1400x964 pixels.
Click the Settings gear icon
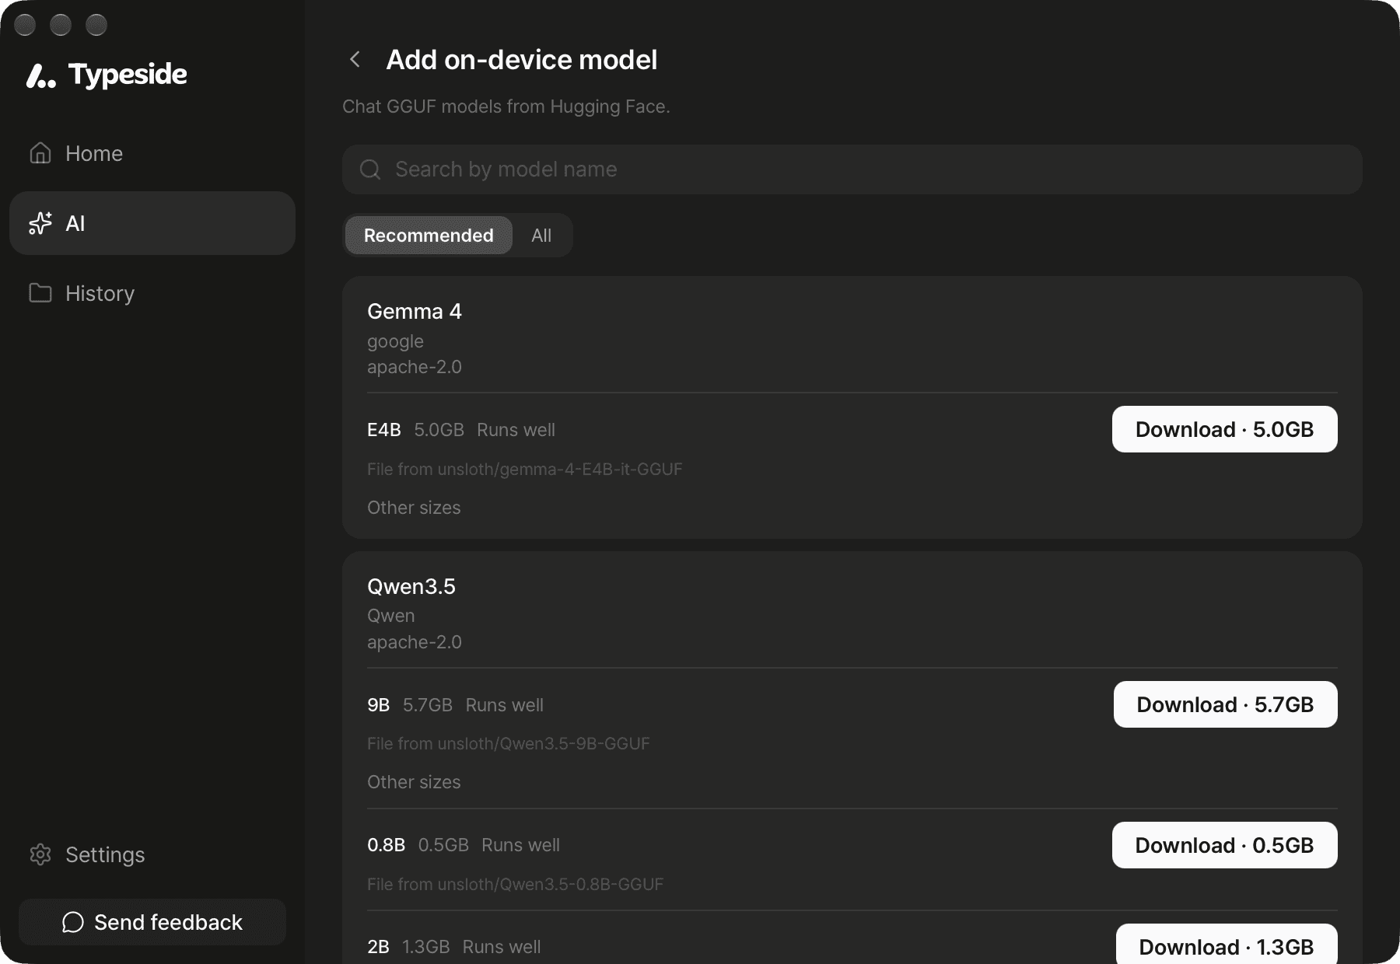(40, 854)
